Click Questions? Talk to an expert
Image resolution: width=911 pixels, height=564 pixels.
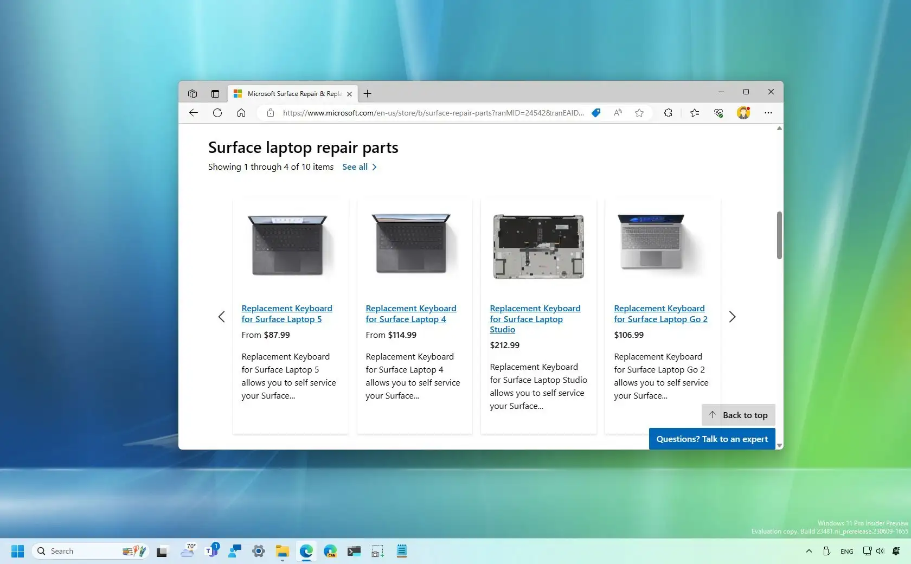(x=711, y=439)
